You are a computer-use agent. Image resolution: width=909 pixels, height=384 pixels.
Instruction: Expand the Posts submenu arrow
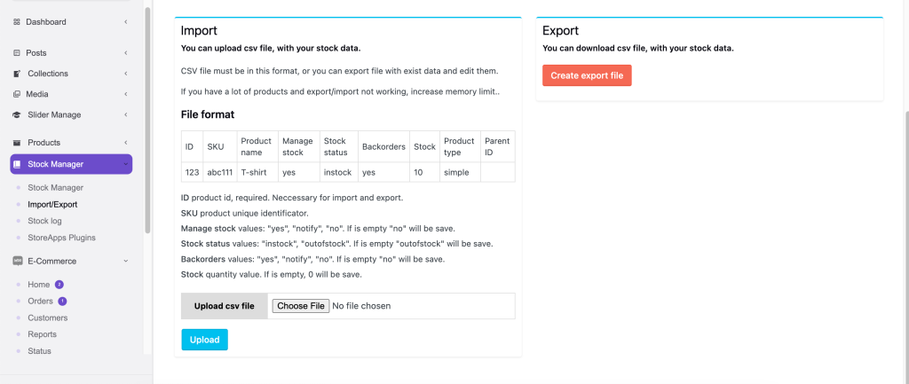coord(125,53)
